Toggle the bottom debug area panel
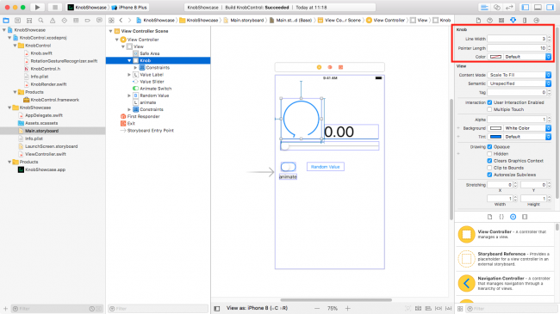The image size is (560, 314). (538, 7)
